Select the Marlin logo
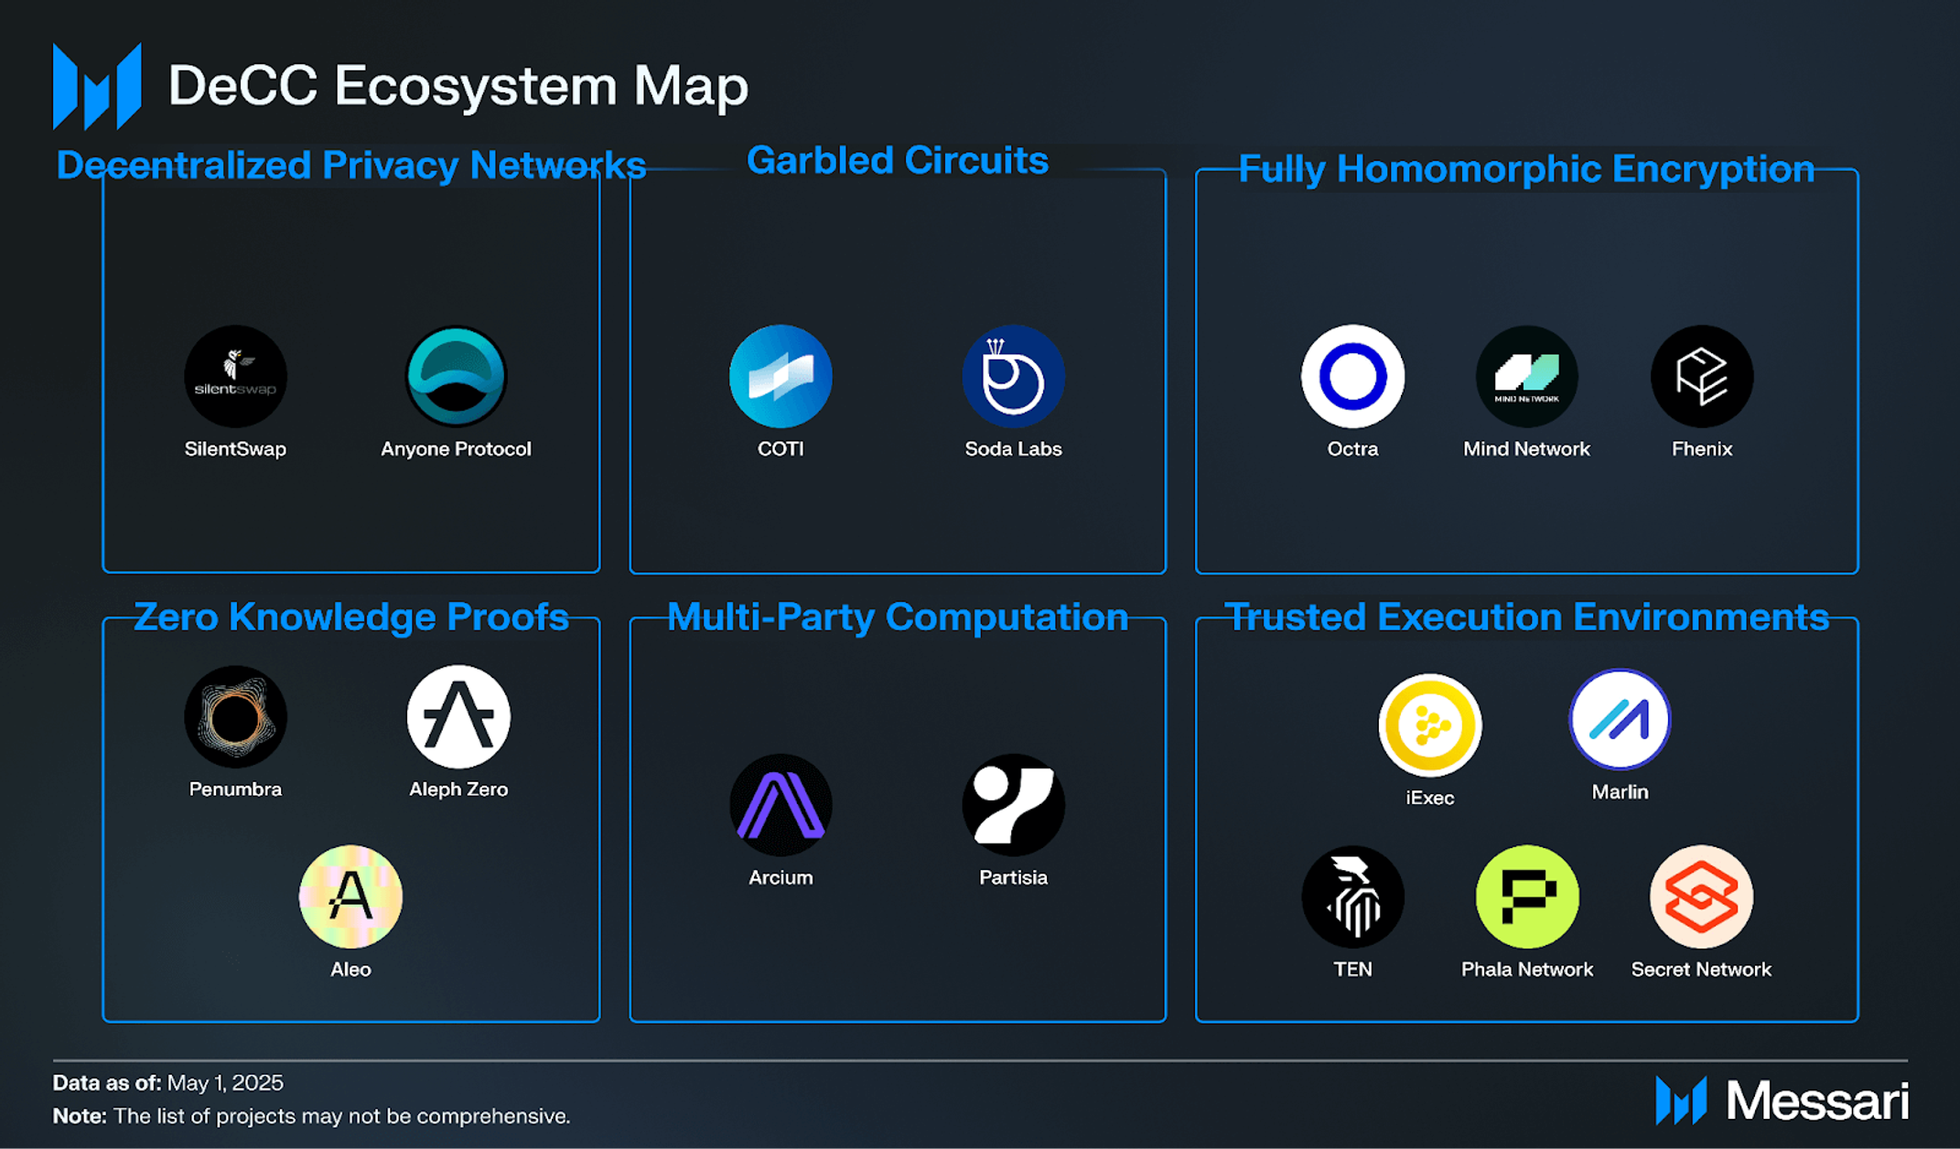This screenshot has width=1960, height=1149. click(x=1620, y=720)
